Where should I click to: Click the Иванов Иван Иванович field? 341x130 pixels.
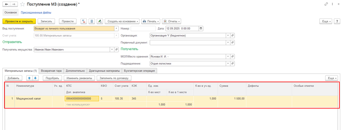[x=72, y=49]
